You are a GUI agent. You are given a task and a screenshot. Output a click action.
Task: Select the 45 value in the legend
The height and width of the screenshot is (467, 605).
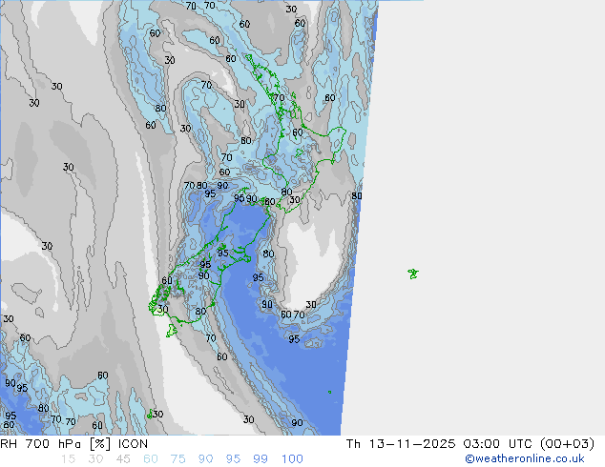click(122, 458)
